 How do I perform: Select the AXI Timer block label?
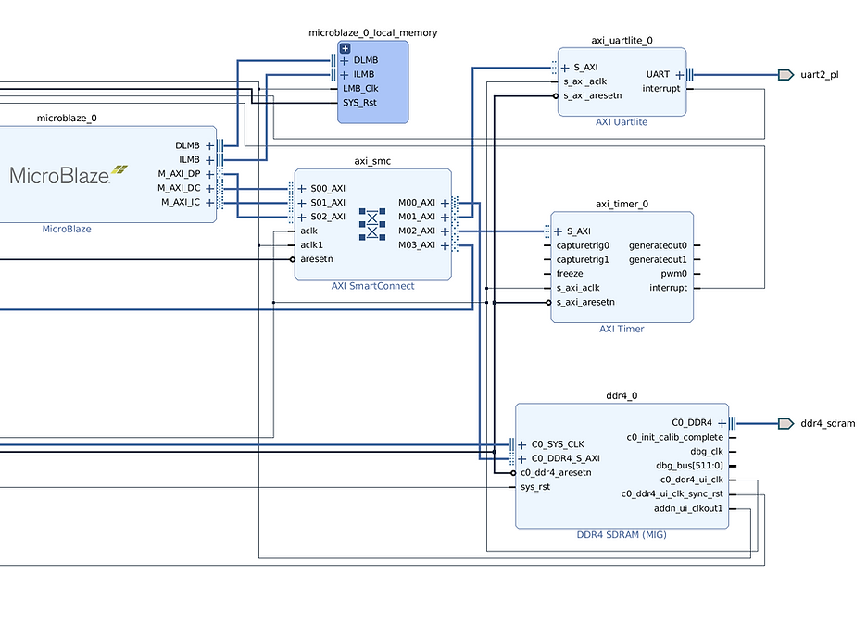point(622,329)
